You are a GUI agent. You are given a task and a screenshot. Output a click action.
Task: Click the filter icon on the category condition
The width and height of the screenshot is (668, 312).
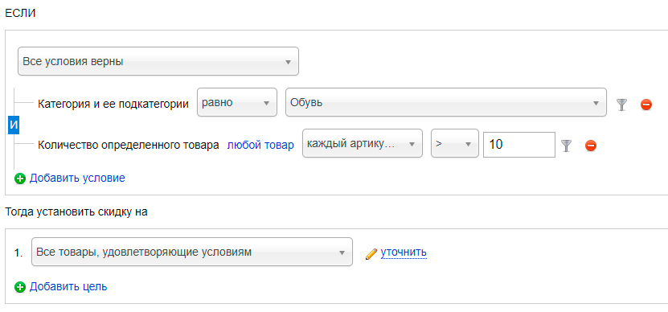click(622, 104)
